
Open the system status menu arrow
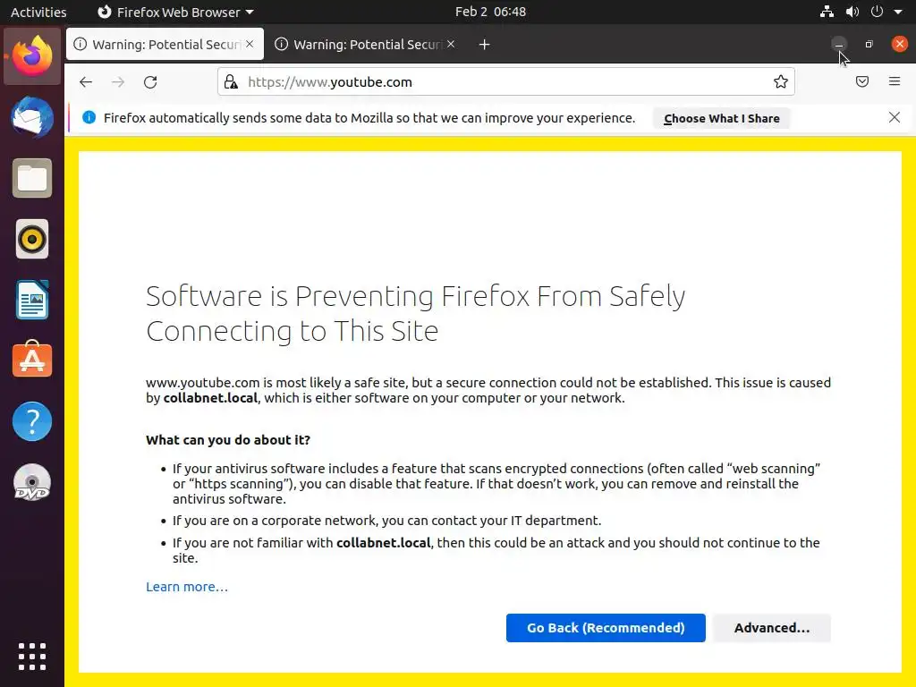point(897,12)
